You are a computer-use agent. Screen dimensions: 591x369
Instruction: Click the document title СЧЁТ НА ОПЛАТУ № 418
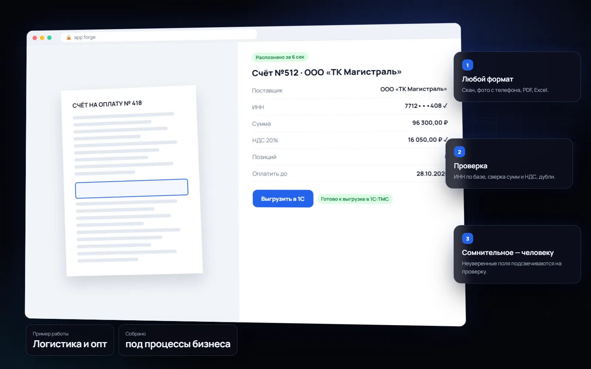click(107, 104)
